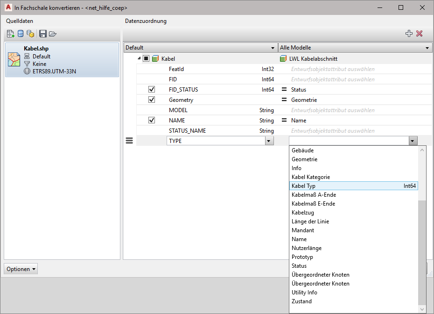Click the database with cube source icon
The width and height of the screenshot is (434, 314).
pos(30,34)
